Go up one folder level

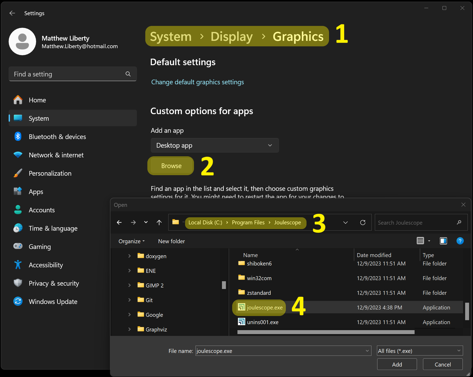(159, 222)
